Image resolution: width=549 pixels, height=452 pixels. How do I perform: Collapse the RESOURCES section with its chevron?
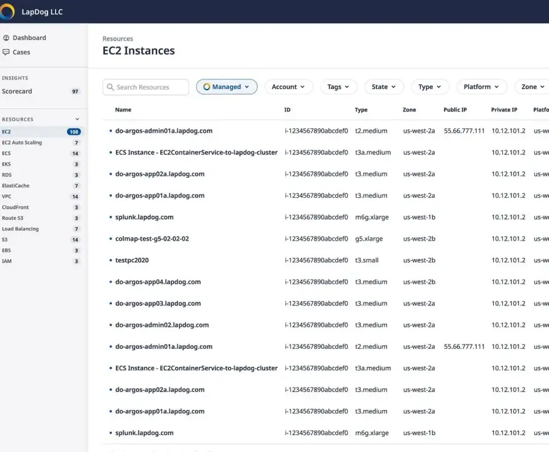pyautogui.click(x=76, y=118)
